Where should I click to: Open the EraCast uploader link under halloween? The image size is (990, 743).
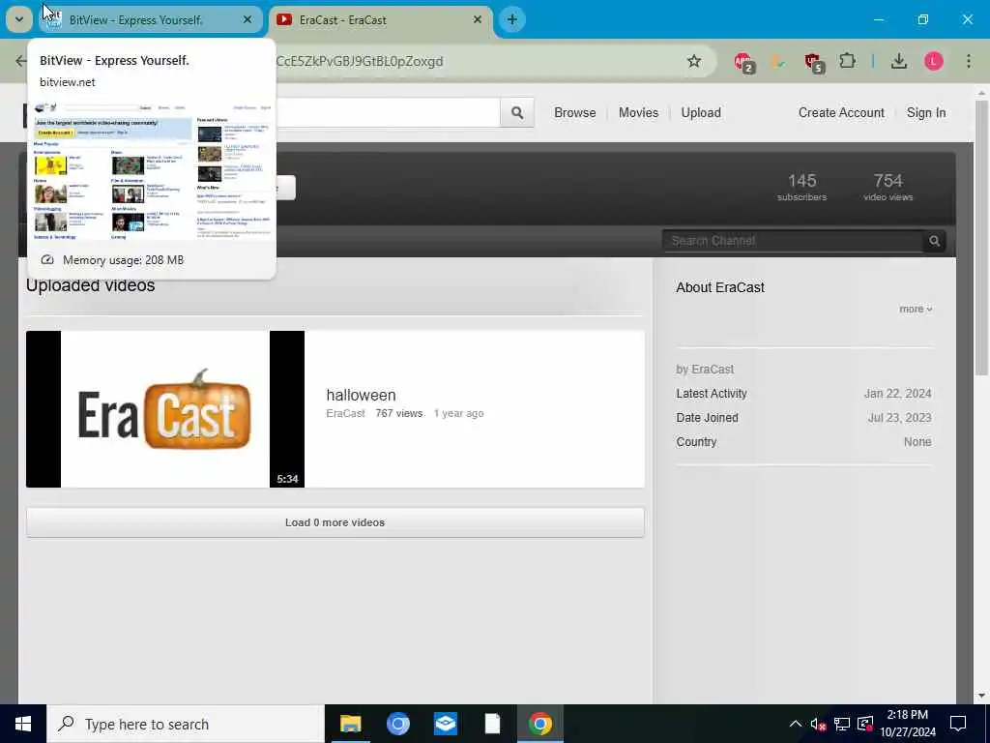tap(345, 413)
